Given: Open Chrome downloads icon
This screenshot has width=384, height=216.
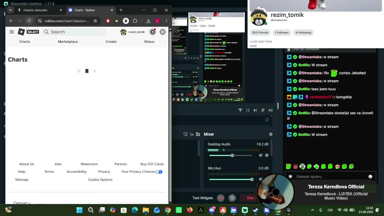Looking at the screenshot, I should tap(148, 21).
